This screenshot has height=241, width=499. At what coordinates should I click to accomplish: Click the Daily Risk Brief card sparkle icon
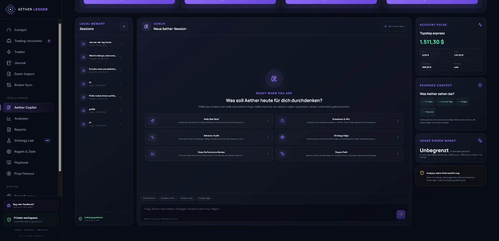153,121
